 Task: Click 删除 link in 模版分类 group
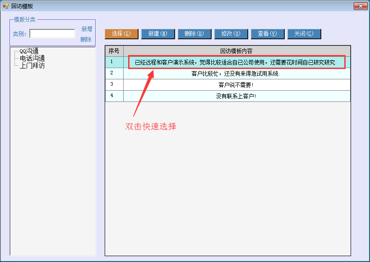pyautogui.click(x=86, y=39)
